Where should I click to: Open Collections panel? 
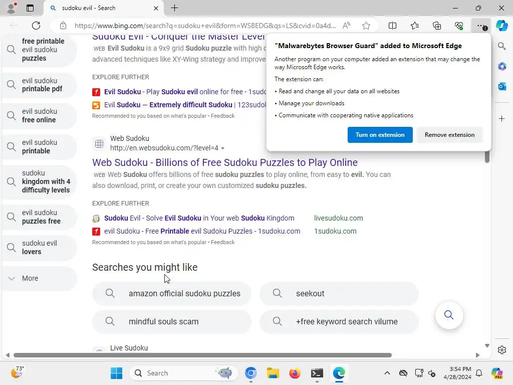coord(437,26)
